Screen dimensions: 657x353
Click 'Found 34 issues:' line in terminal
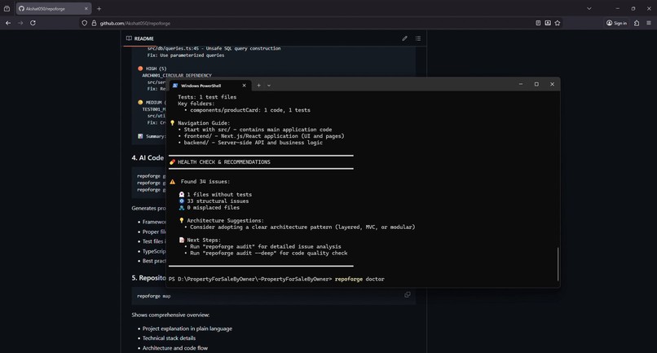click(205, 182)
